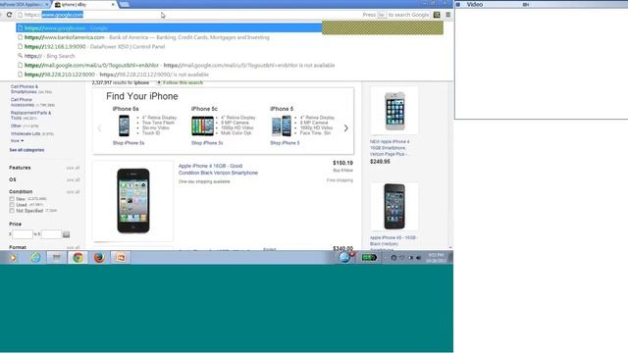The width and height of the screenshot is (628, 353).
Task: Click the Video panel title
Action: coord(475,4)
